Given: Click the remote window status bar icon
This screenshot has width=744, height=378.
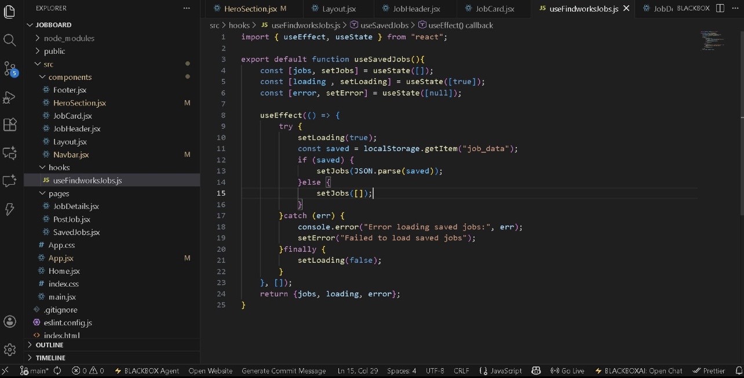Looking at the screenshot, I should (x=5, y=370).
